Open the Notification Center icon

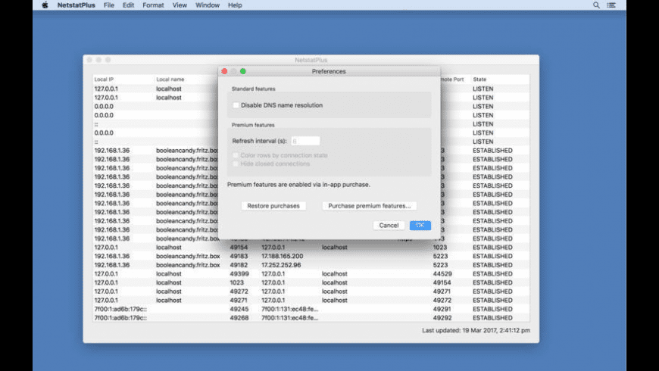coord(611,5)
